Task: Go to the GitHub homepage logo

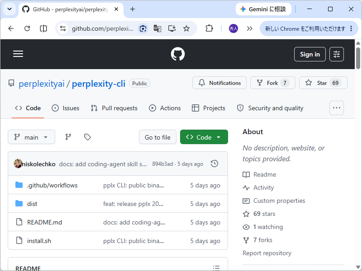Action: coord(177,54)
